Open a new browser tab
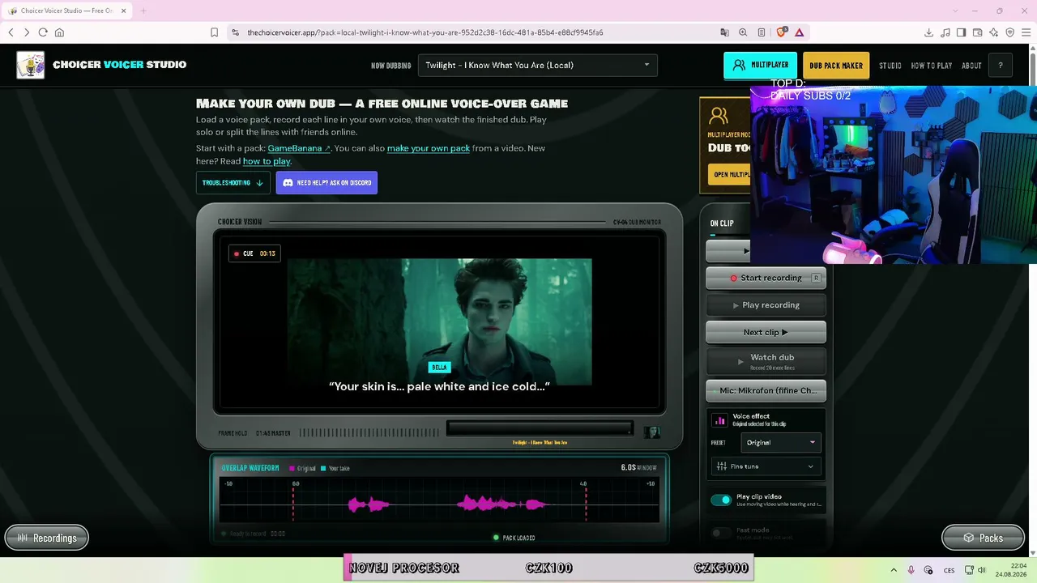Viewport: 1037px width, 583px height. pos(143,11)
